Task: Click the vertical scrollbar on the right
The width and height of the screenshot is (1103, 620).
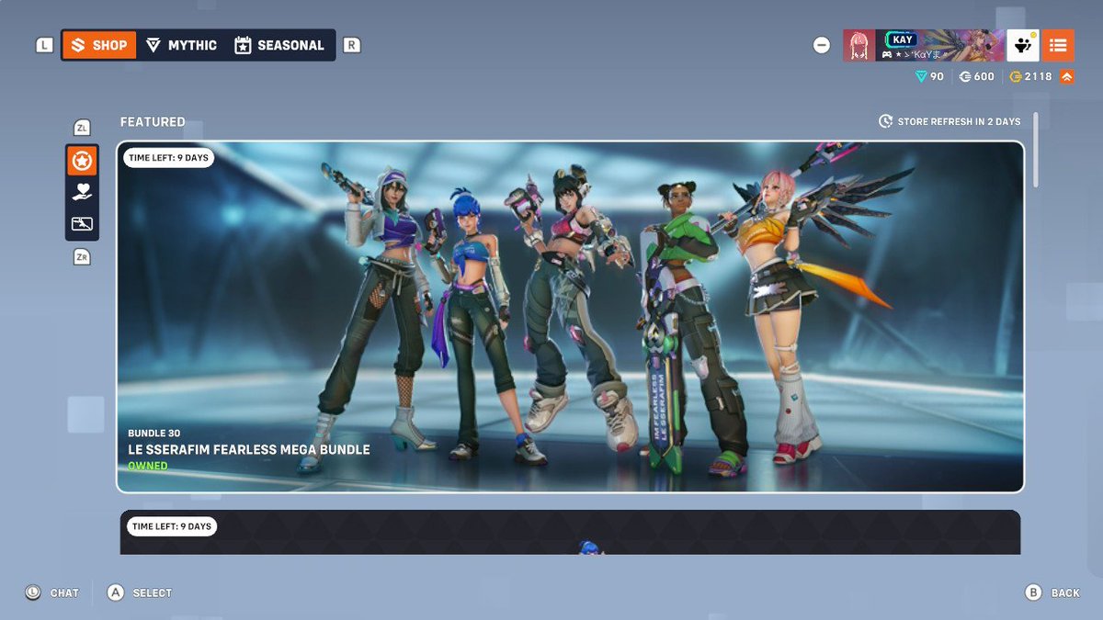Action: [x=1036, y=151]
